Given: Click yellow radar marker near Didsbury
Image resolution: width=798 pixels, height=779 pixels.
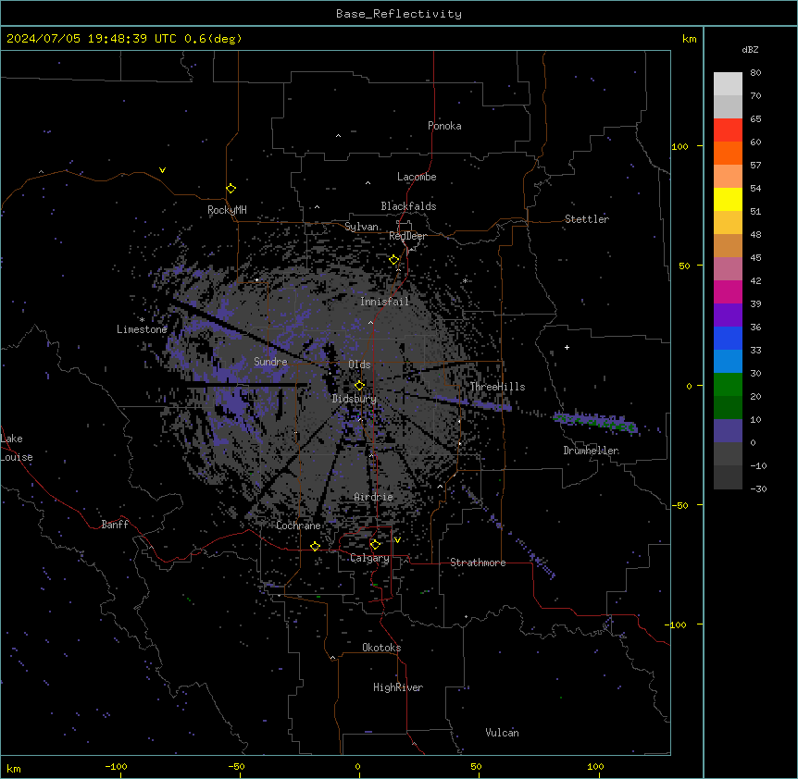Looking at the screenshot, I should tap(359, 386).
